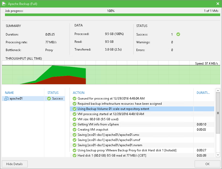The image size is (222, 169).
Task: Click checkmark icon for VM size row
Action: (75, 119)
